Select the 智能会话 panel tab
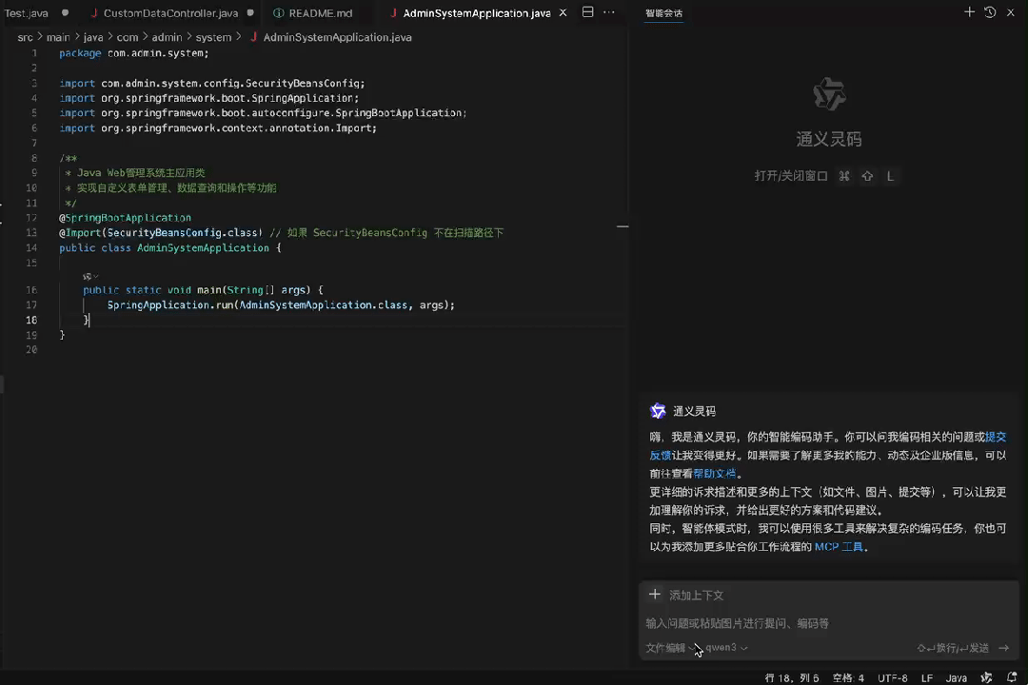 coord(663,12)
